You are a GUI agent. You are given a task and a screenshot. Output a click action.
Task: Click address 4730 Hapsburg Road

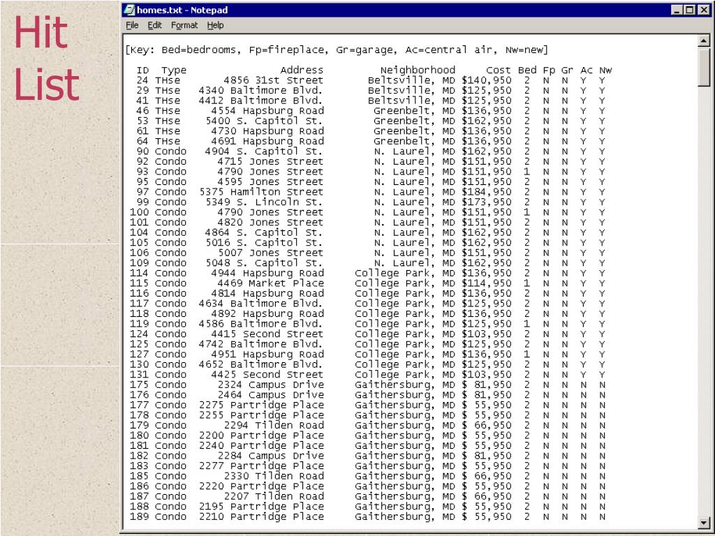click(267, 131)
